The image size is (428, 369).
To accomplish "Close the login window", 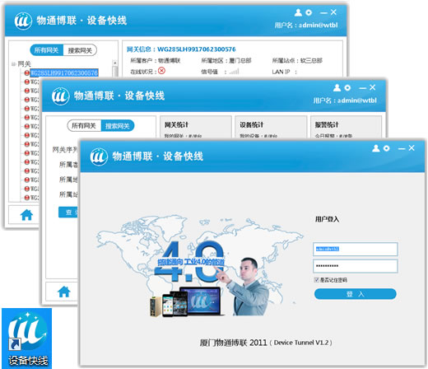I will coord(412,148).
